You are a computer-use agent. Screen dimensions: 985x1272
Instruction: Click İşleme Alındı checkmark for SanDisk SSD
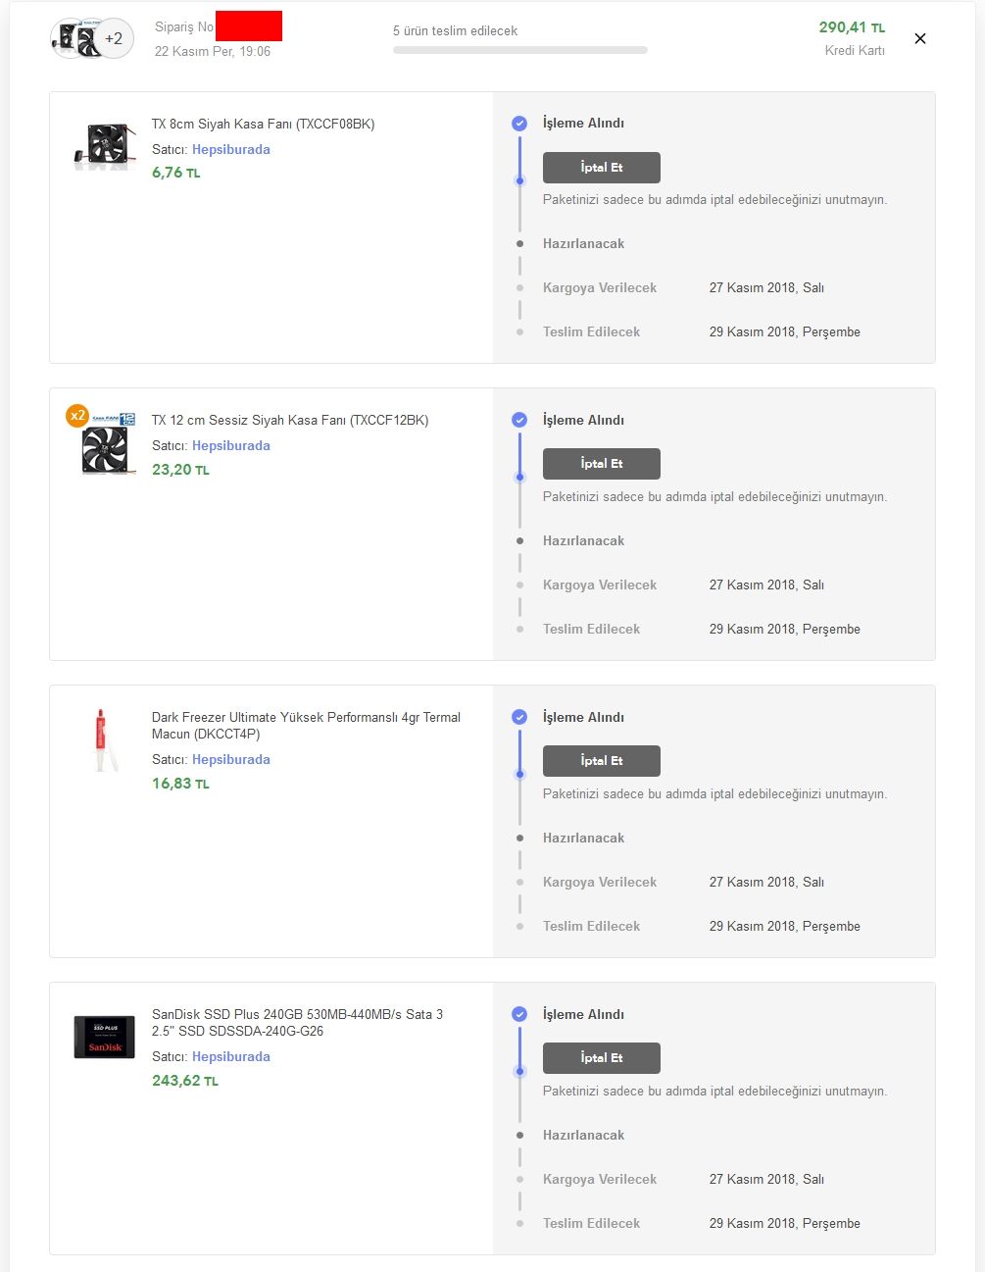click(519, 1015)
